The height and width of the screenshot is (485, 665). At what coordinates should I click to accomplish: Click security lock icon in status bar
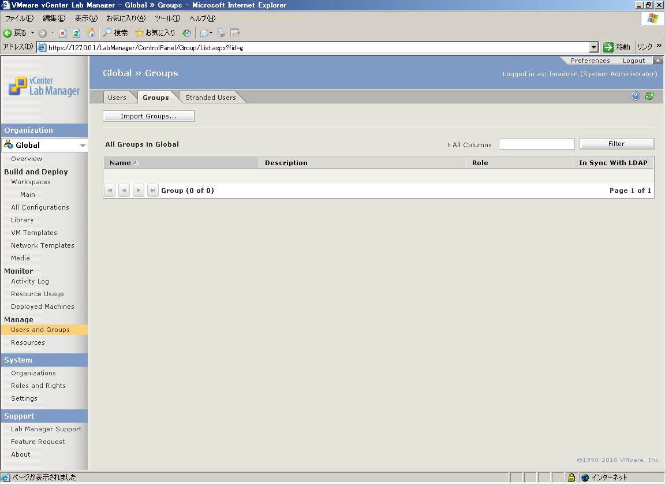point(571,477)
